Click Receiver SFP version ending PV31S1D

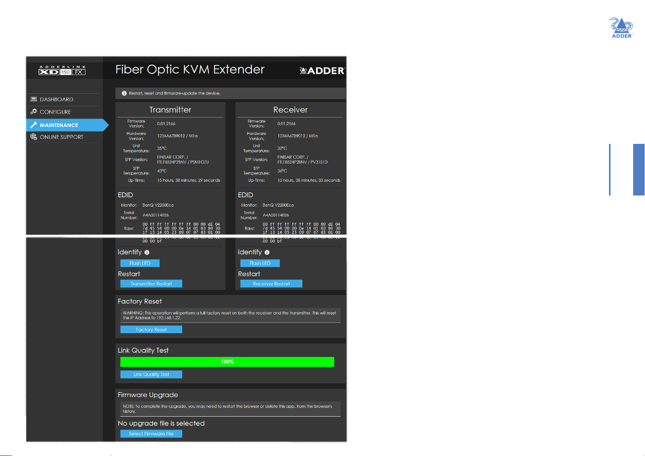302,160
